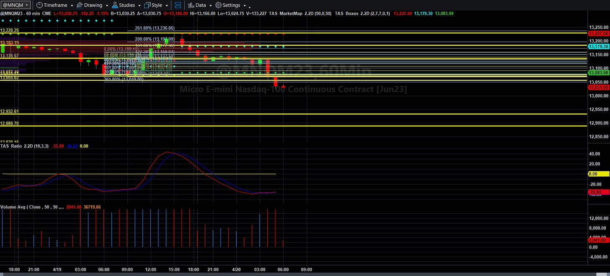This screenshot has height=276, width=610.
Task: Click the Drawing pencil icon
Action: [x=80, y=5]
